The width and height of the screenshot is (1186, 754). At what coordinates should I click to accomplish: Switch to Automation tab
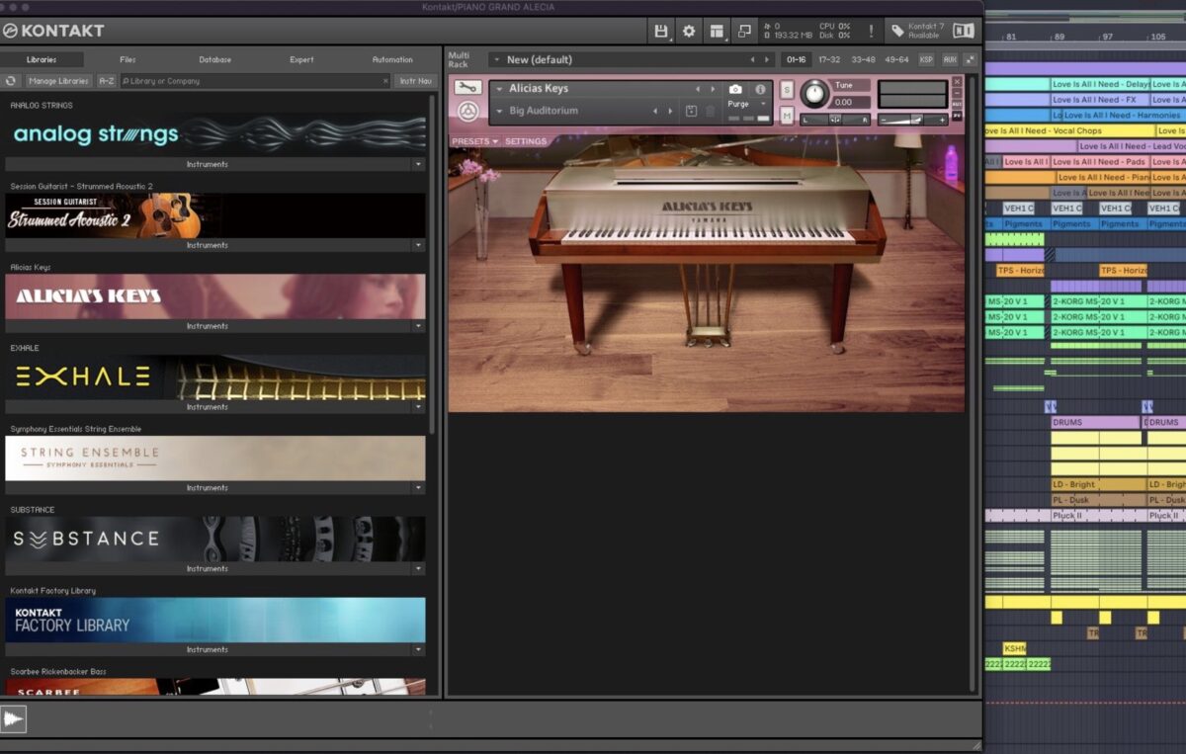click(x=392, y=60)
